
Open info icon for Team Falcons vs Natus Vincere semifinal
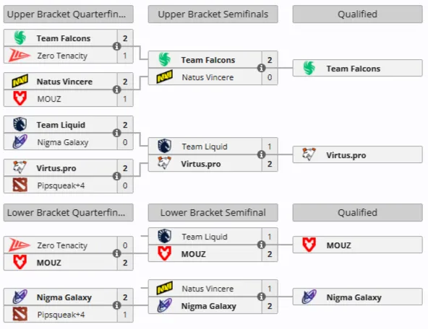[262, 68]
